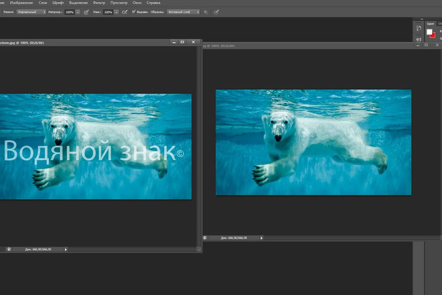Enable airbrush icon after Наж. field
Image resolution: width=442 pixels, height=295 pixels.
coord(125,12)
